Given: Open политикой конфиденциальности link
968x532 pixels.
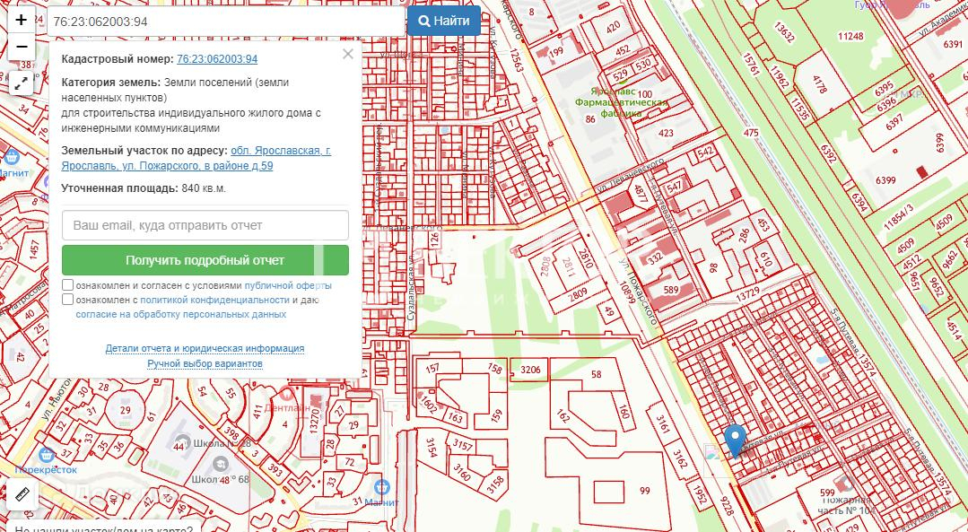Looking at the screenshot, I should click(x=214, y=300).
